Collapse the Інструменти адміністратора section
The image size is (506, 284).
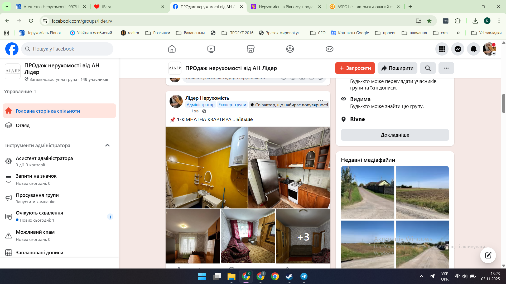coord(107,145)
